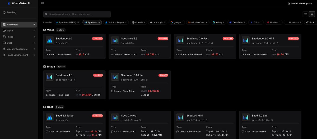Open the Model Marketplace link
The width and height of the screenshot is (317, 139).
(300, 3)
